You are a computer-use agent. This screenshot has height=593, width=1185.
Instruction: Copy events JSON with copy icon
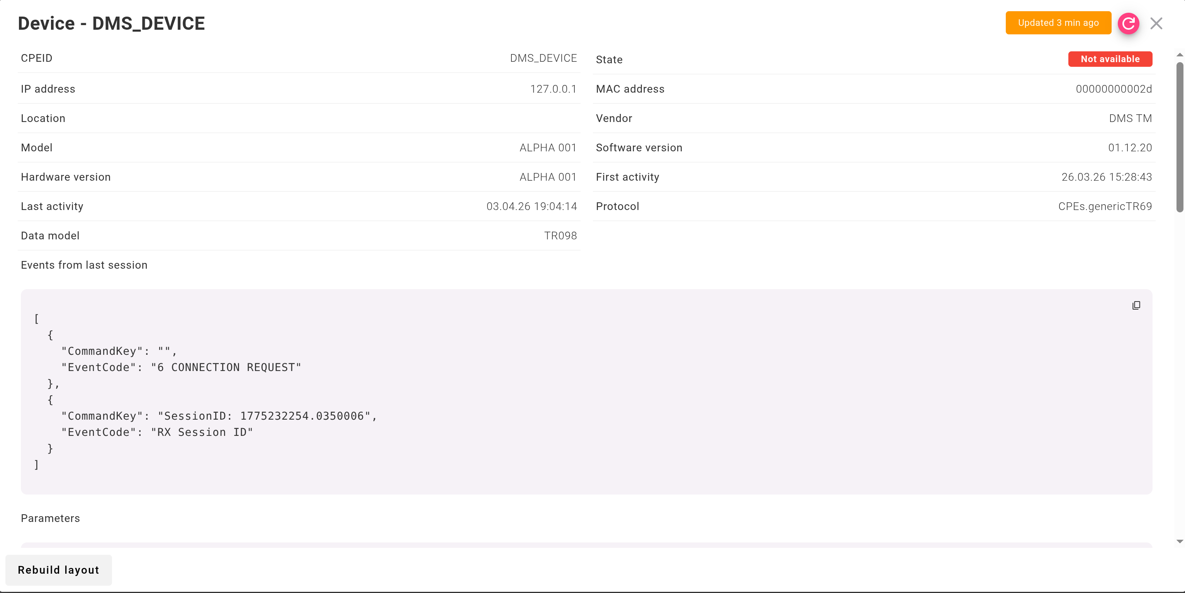click(1136, 305)
